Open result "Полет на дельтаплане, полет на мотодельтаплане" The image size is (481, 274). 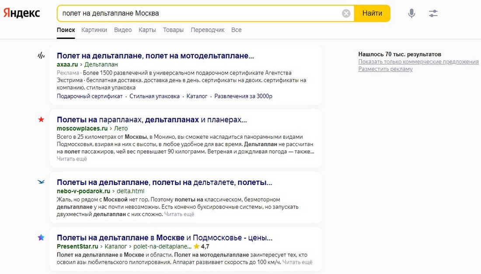point(155,56)
